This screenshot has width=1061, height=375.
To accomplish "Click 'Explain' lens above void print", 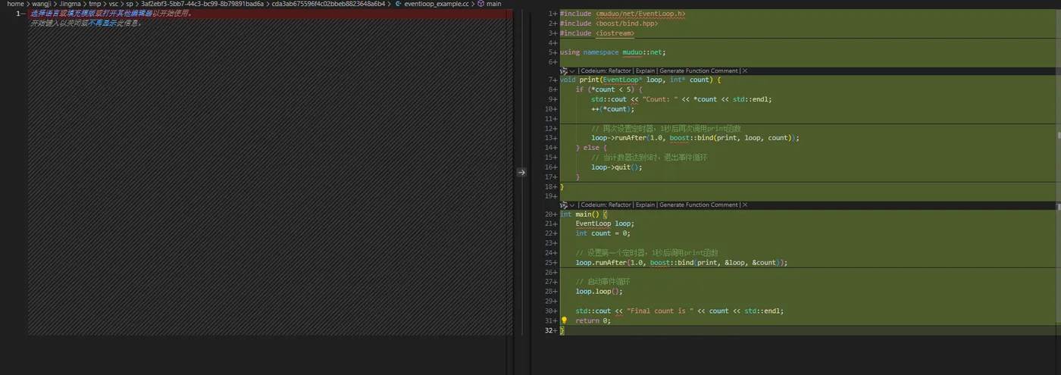I will (646, 70).
